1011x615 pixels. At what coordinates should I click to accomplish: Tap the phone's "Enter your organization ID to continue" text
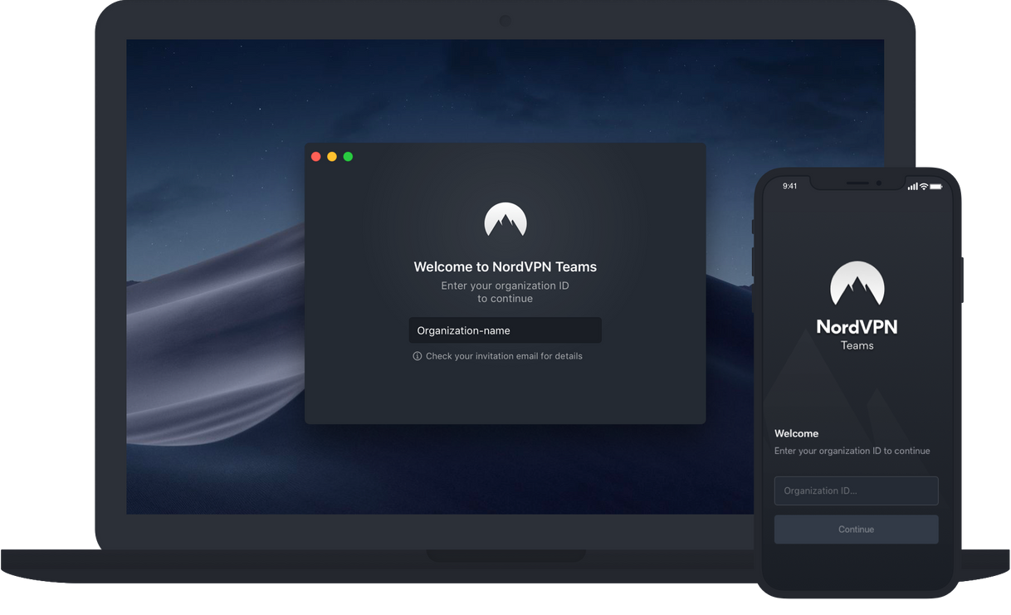pyautogui.click(x=852, y=451)
